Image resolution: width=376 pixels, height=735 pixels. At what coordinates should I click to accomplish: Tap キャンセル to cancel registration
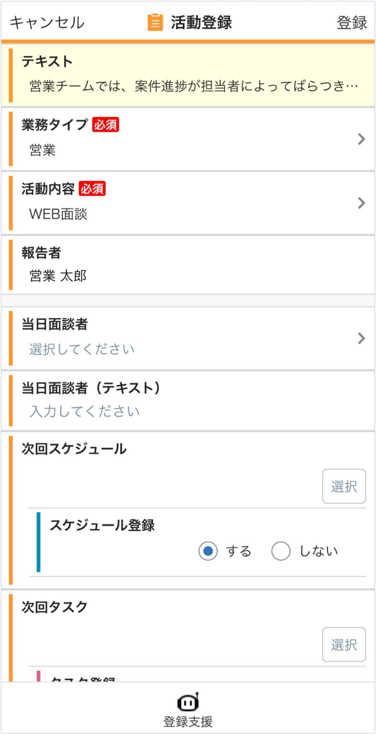click(x=47, y=23)
